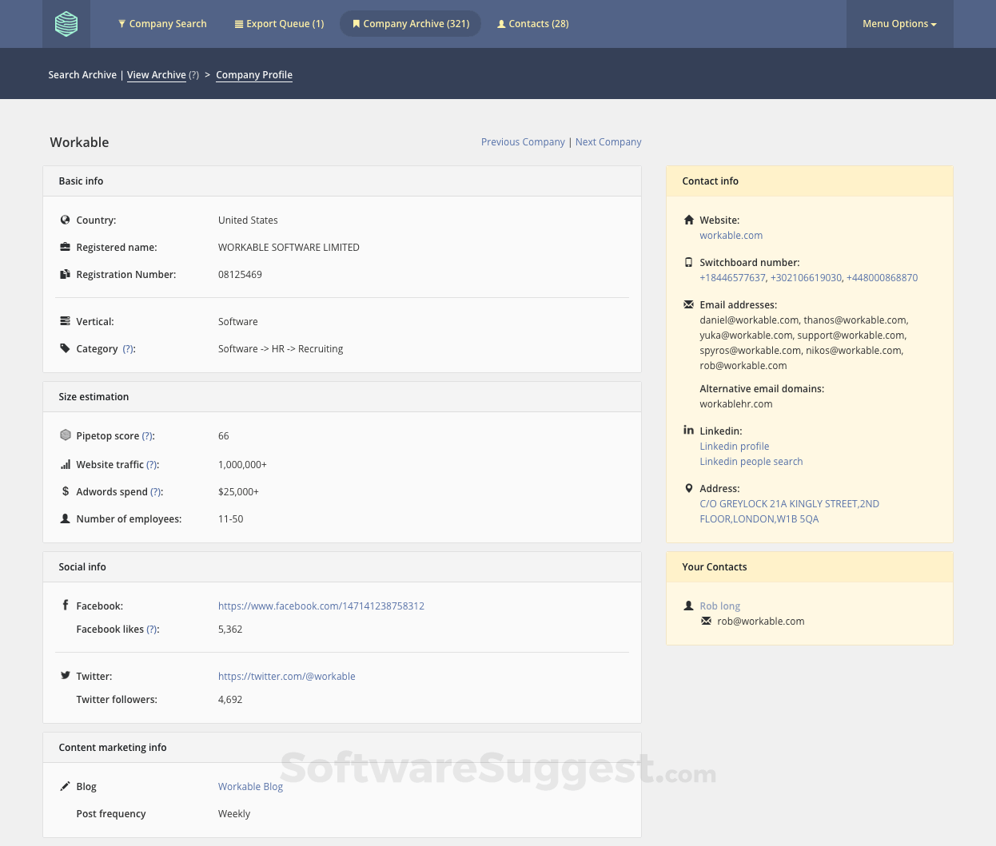Open the Export Queue (1) tab
Viewport: 996px width, 846px height.
pos(279,24)
